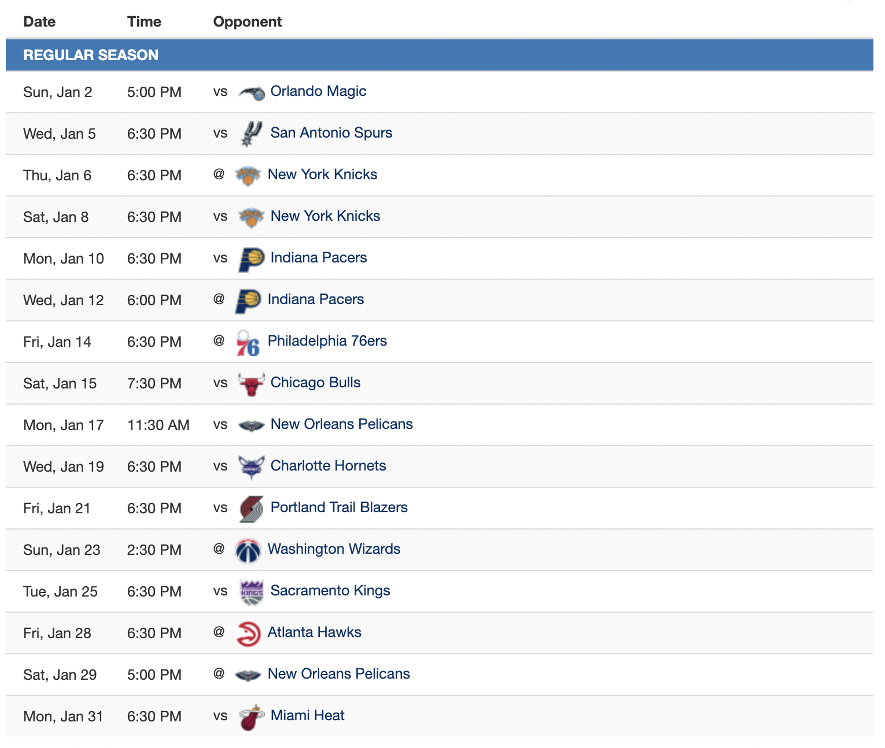
Task: Open the Miami Heat link
Action: pyautogui.click(x=307, y=716)
